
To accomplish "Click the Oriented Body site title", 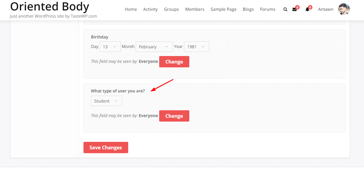I will (49, 7).
